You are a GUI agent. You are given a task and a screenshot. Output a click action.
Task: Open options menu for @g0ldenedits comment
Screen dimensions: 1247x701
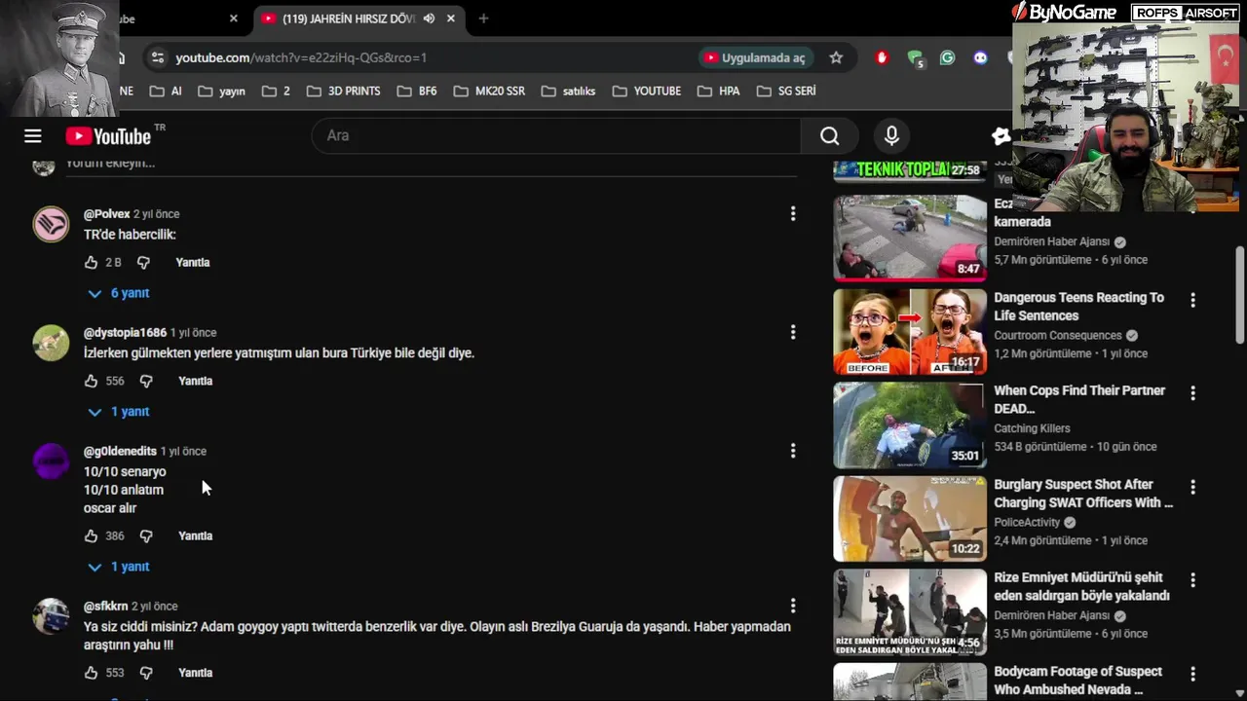click(x=793, y=451)
